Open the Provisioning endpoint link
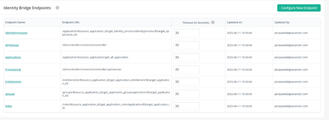 [x=13, y=70]
